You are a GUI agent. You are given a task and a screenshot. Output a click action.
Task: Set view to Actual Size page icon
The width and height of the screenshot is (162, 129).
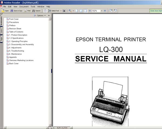coord(77,11)
